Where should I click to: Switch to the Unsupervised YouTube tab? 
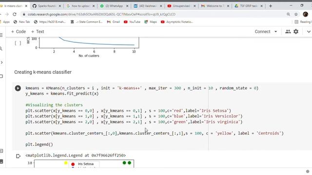tap(181, 6)
